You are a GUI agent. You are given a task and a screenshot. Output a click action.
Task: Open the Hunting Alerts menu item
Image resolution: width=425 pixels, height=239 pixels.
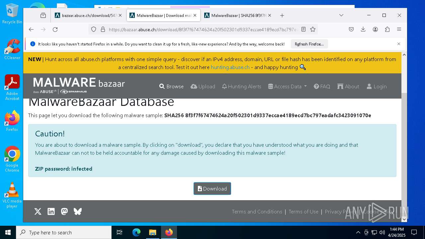(x=242, y=86)
